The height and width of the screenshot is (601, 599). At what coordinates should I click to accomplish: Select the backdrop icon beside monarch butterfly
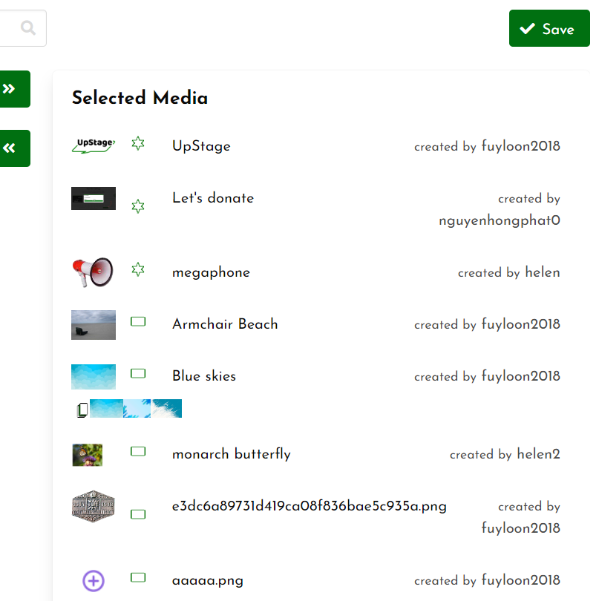(x=138, y=451)
